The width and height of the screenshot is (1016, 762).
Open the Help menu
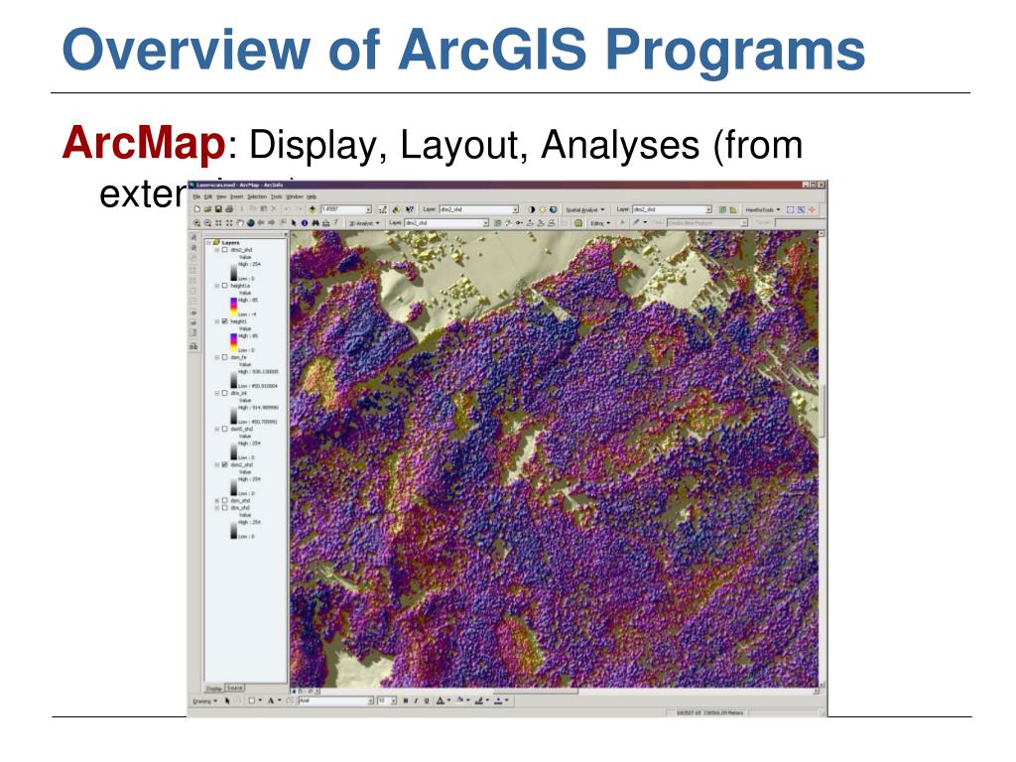312,196
